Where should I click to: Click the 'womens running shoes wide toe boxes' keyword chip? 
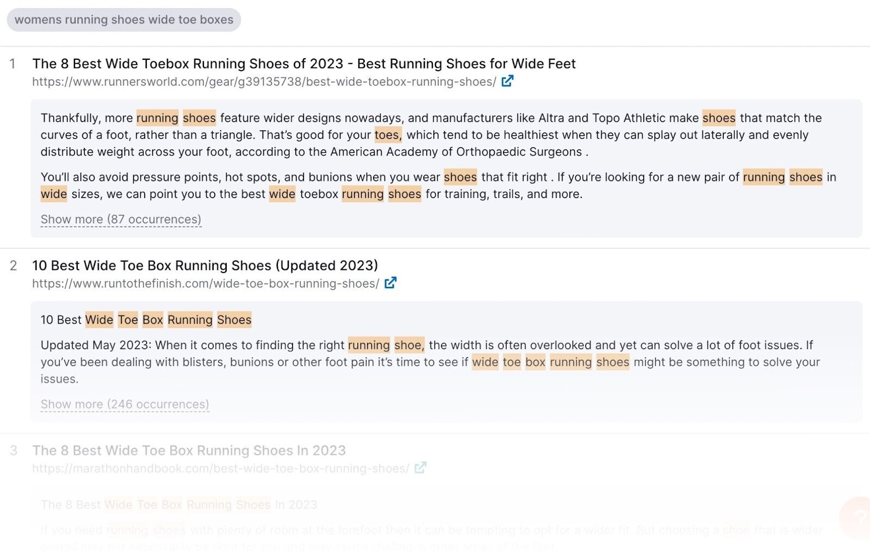pyautogui.click(x=123, y=20)
